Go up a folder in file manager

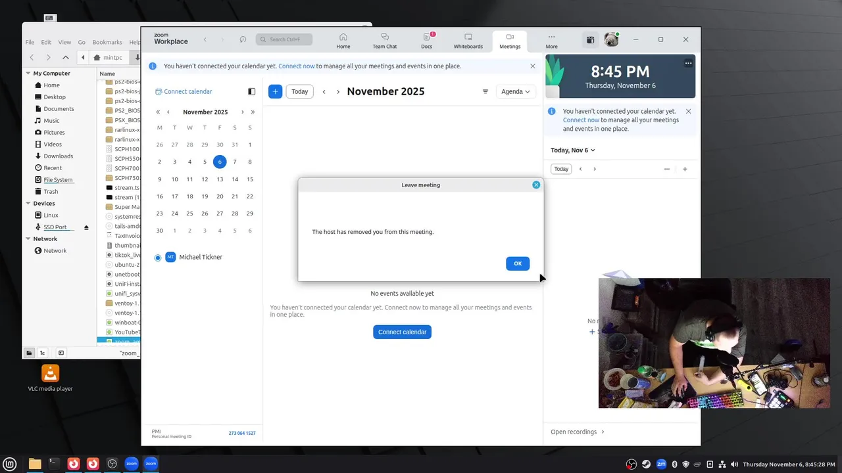(66, 57)
